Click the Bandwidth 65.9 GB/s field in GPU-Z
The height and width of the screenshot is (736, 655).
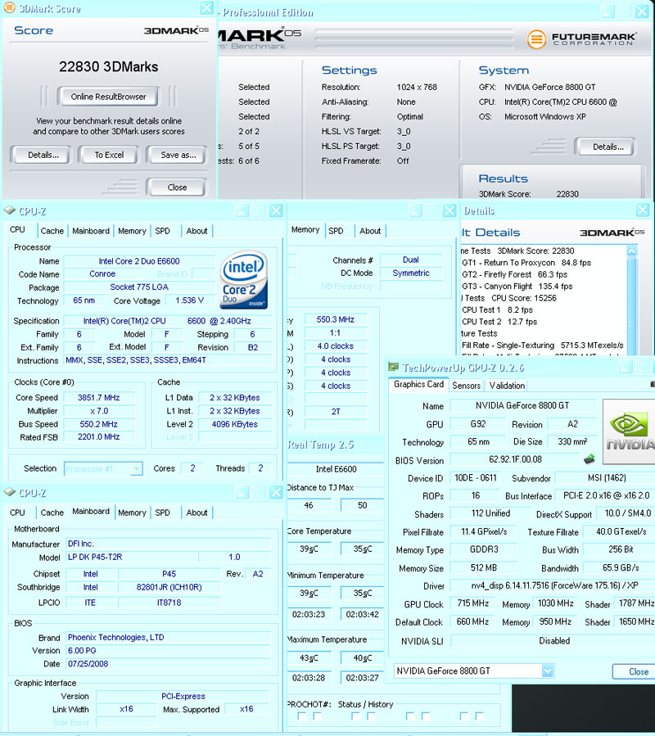(x=621, y=568)
